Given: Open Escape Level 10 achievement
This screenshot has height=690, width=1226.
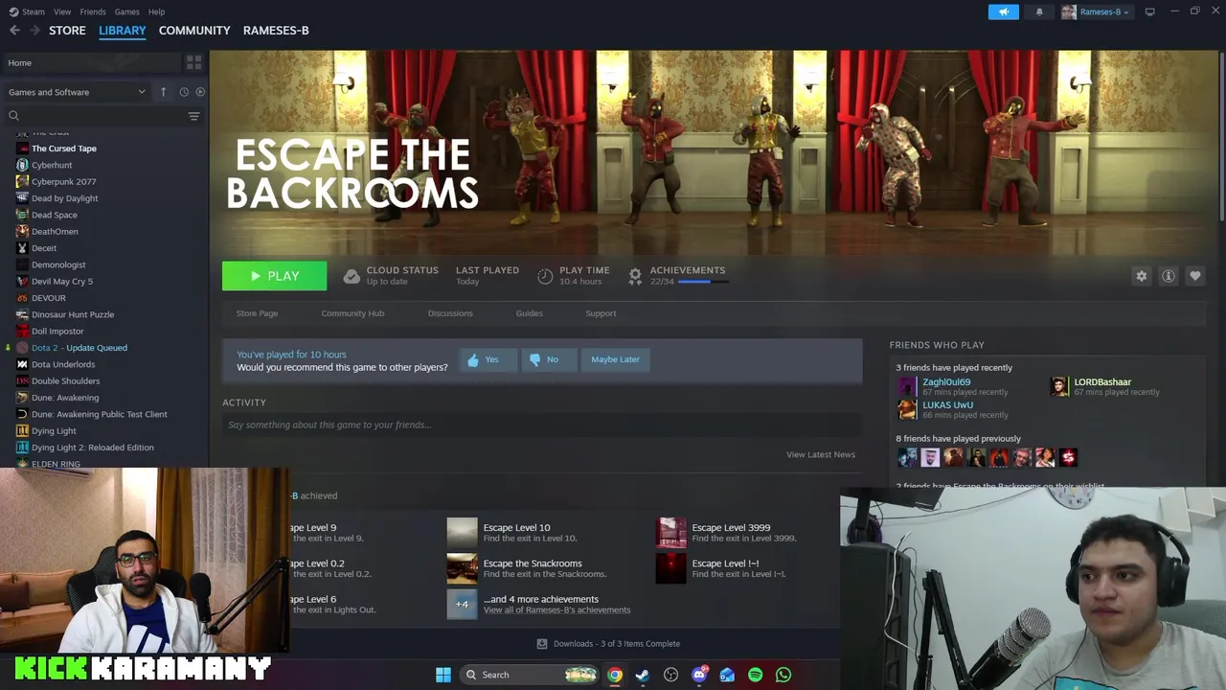Looking at the screenshot, I should point(516,528).
